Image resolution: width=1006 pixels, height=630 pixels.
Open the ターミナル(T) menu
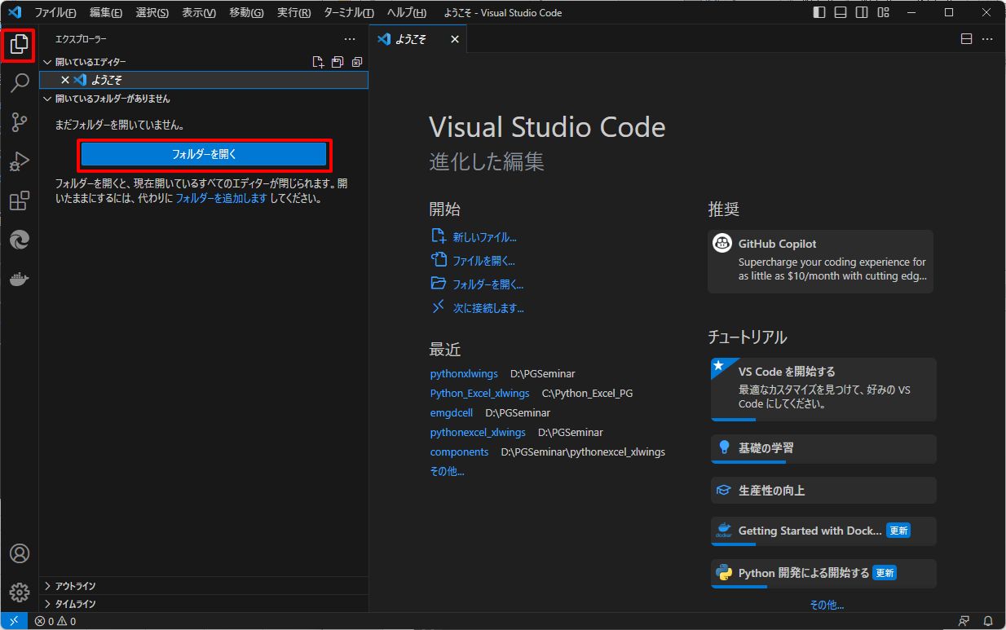point(349,12)
